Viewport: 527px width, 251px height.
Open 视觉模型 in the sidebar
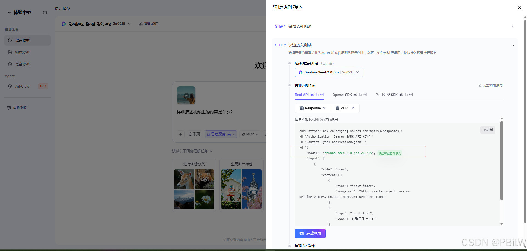click(22, 52)
